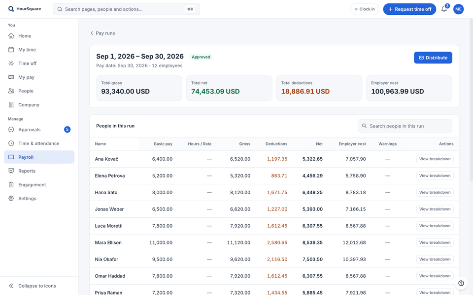
Task: Click the magnifier icon in people search
Action: (364, 126)
